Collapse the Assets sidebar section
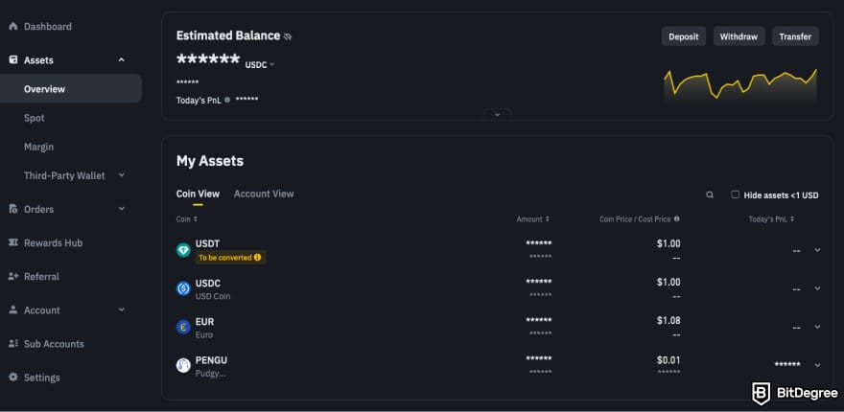Image resolution: width=844 pixels, height=412 pixels. tap(121, 60)
